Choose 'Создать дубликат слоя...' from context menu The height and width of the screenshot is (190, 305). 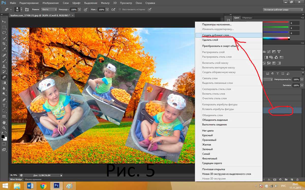point(217,35)
